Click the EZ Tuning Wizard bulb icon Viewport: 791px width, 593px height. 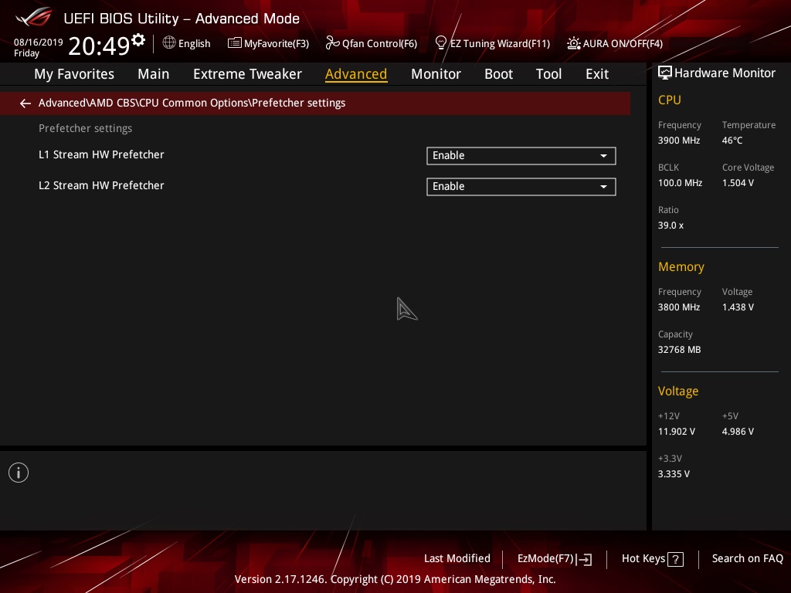[x=440, y=43]
